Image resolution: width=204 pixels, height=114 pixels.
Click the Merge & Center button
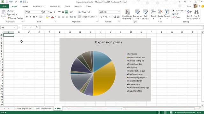[x=87, y=17]
